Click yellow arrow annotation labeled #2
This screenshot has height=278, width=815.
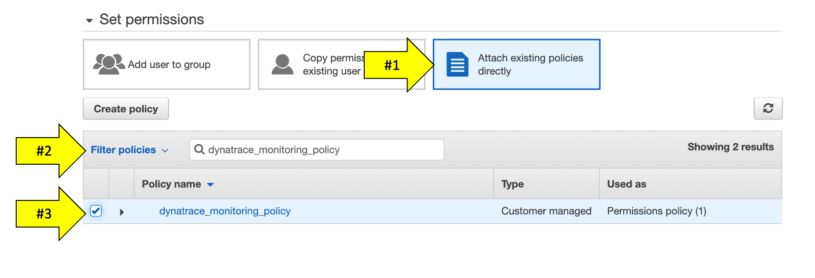click(51, 151)
